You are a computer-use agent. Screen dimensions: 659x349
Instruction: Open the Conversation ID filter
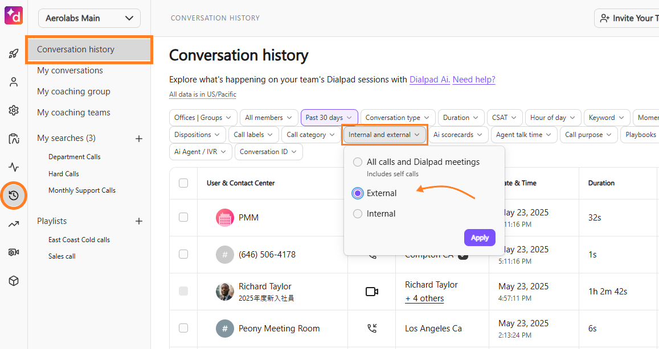tap(269, 151)
